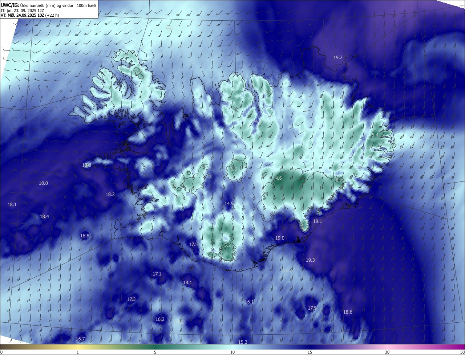Click the 'VT: Mið. 24.09.2025 10Z (+22 h)' line

30,15
